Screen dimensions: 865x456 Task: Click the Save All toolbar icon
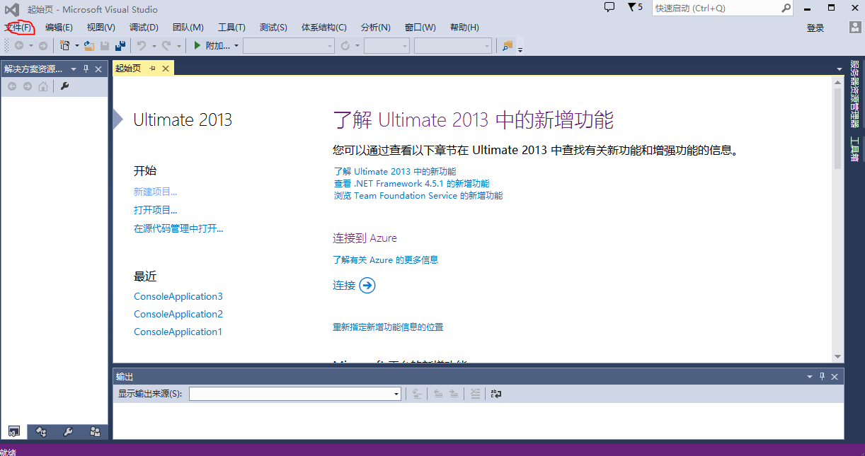120,46
